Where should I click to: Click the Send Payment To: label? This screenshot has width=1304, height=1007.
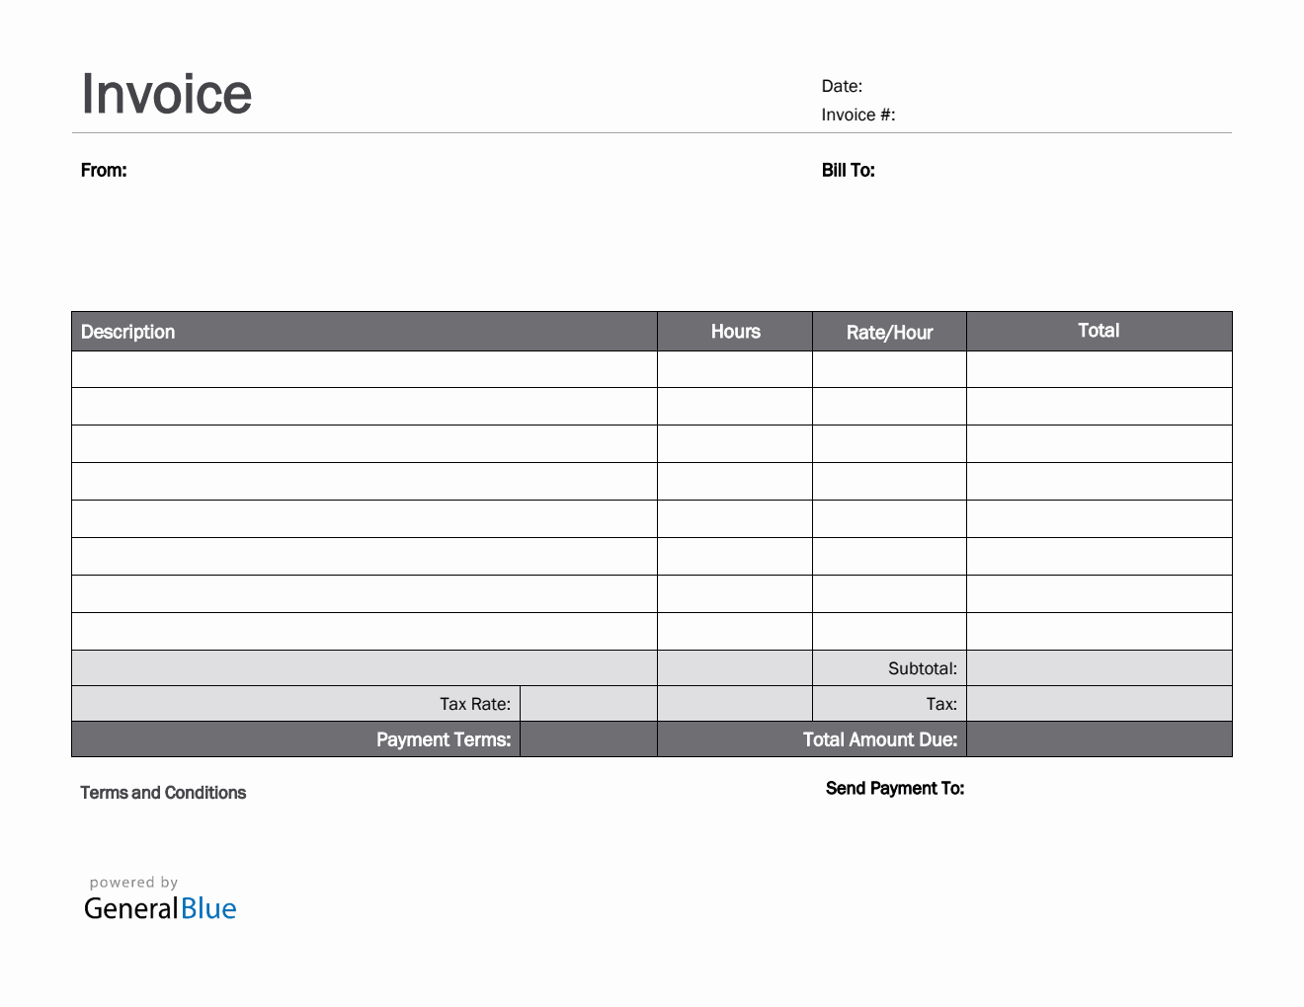895,788
